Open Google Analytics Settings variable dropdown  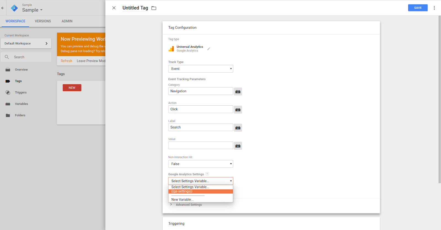tap(201, 181)
